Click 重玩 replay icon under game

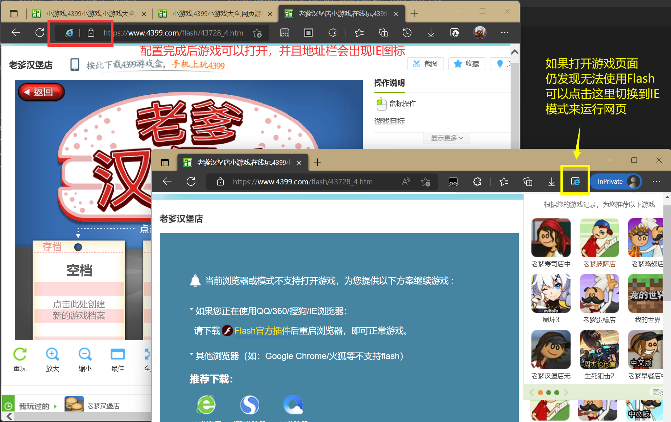[20, 359]
